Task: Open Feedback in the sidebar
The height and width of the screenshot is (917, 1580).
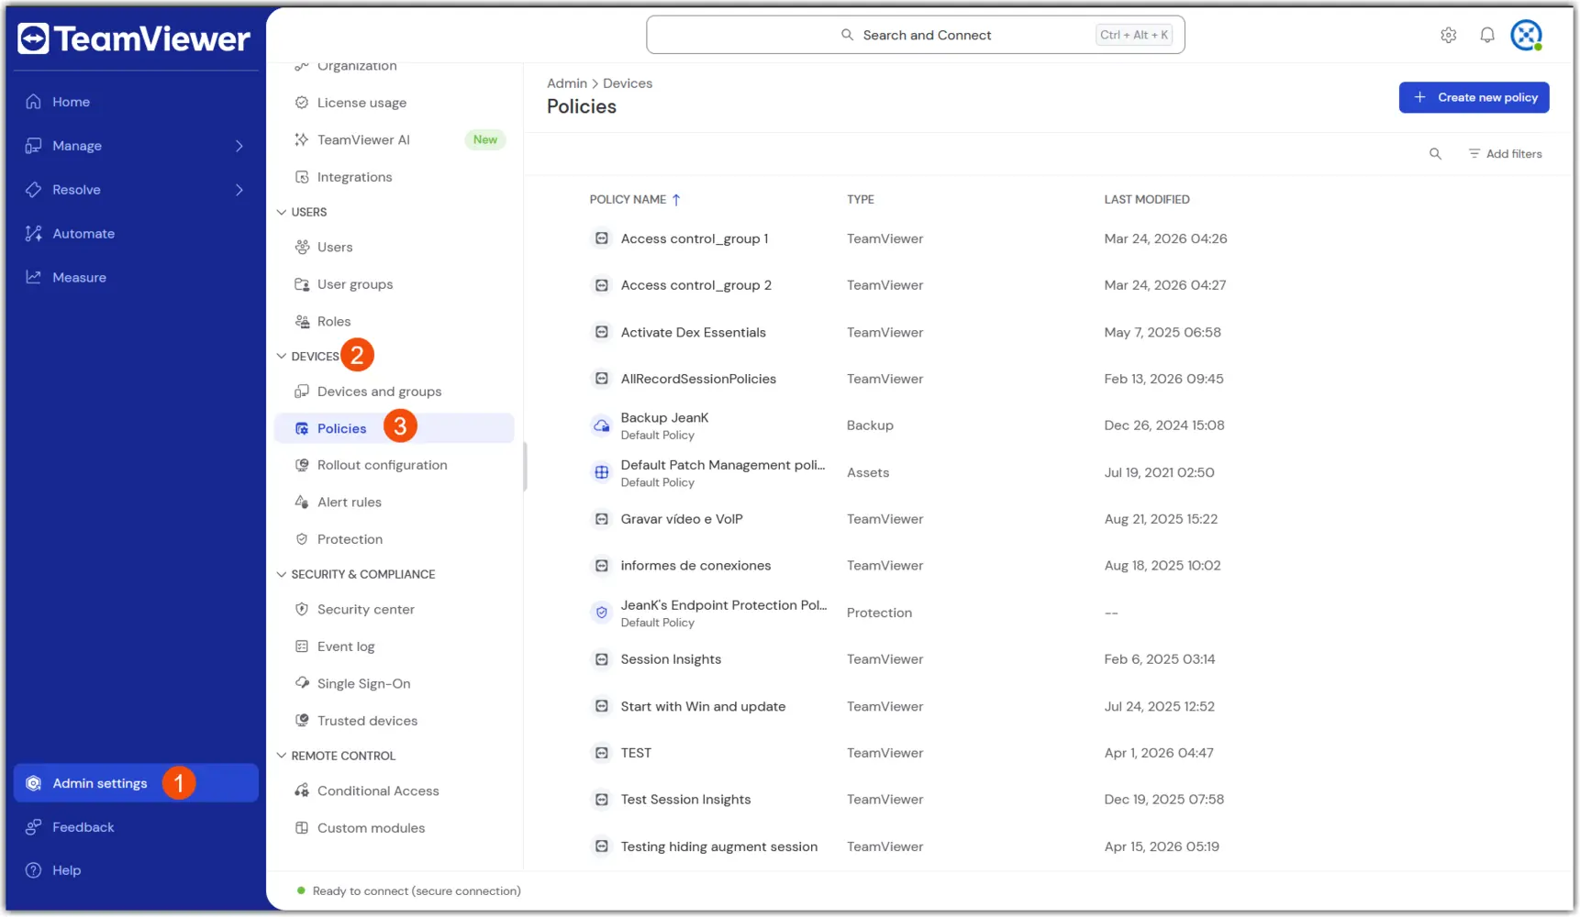Action: [x=136, y=827]
